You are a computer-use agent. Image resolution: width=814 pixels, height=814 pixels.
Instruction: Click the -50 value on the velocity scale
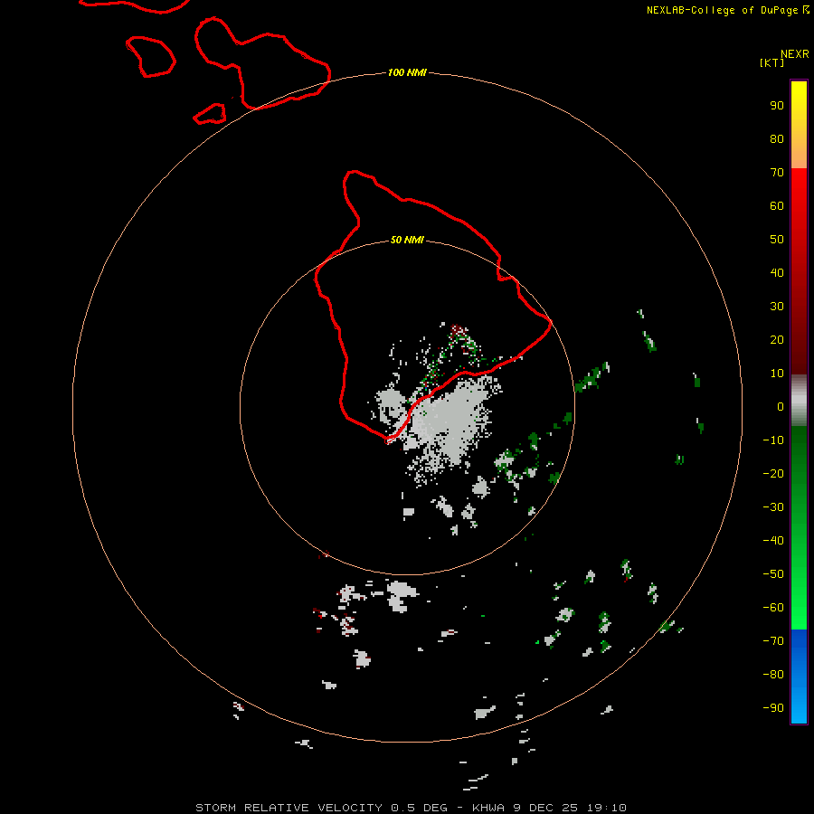[x=773, y=574]
